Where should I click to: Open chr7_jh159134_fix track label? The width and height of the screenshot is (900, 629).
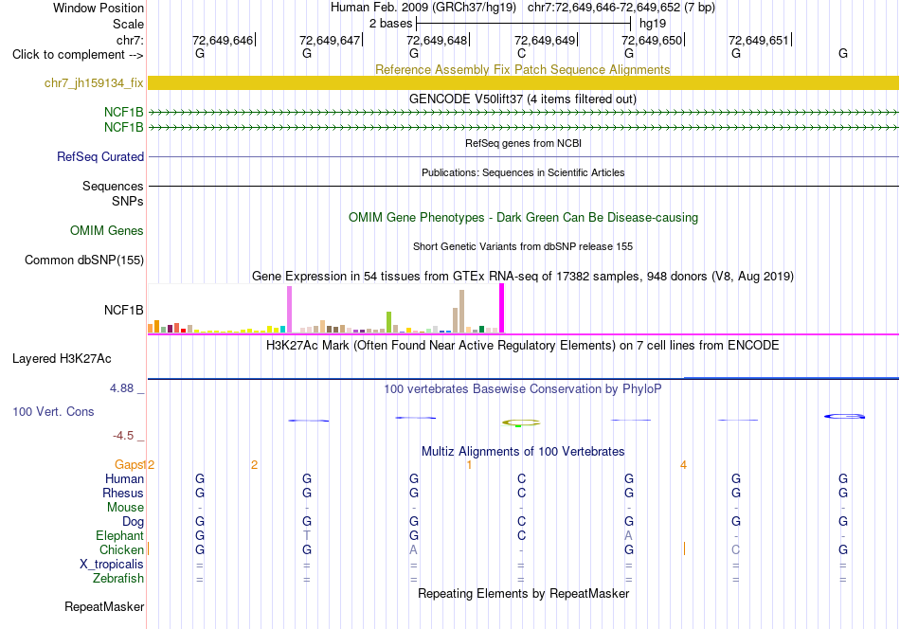(x=94, y=82)
